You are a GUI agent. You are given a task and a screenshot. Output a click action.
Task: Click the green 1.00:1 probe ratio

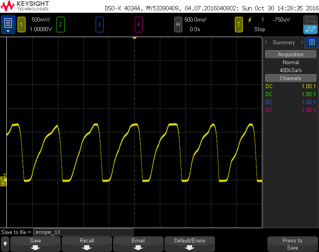(309, 94)
